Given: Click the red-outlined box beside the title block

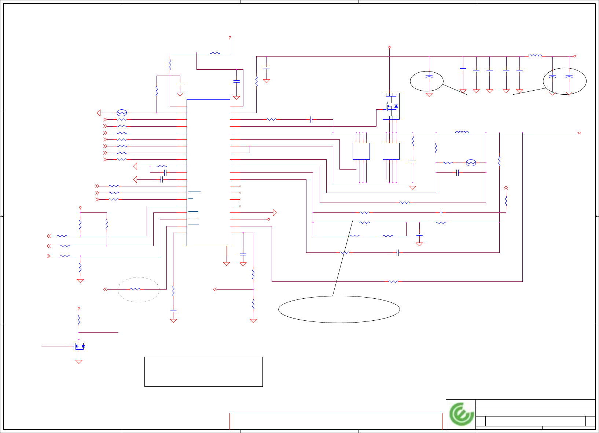Looking at the screenshot, I should tap(336, 421).
